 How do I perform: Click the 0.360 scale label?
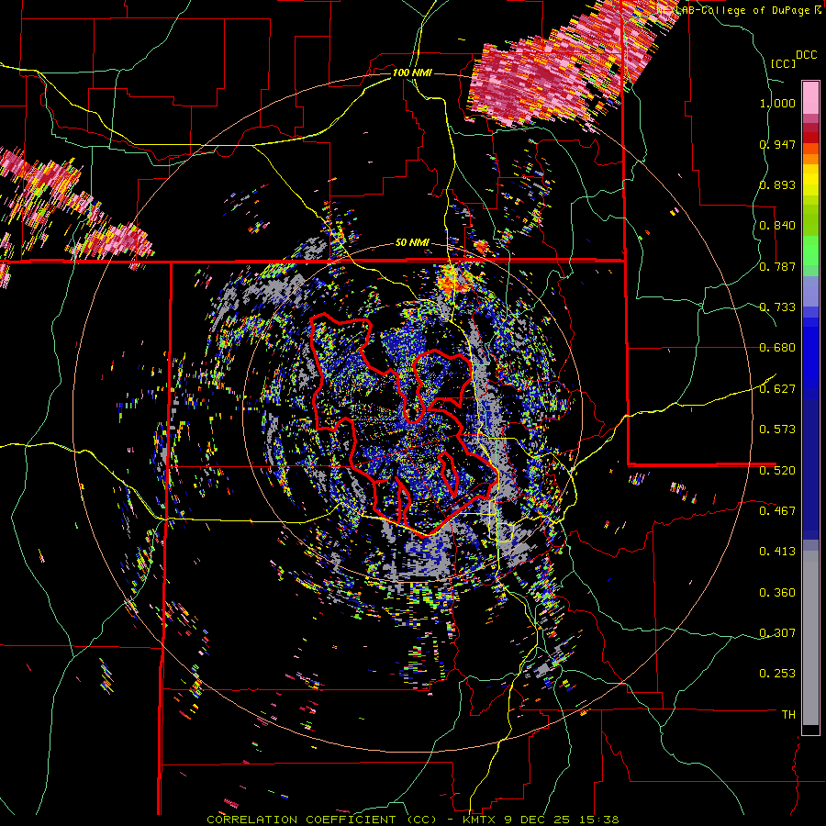777,593
